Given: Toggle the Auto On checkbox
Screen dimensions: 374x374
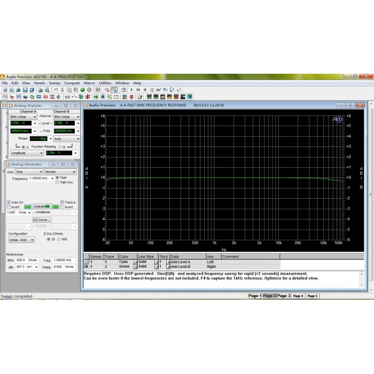Looking at the screenshot, I should coord(9,202).
